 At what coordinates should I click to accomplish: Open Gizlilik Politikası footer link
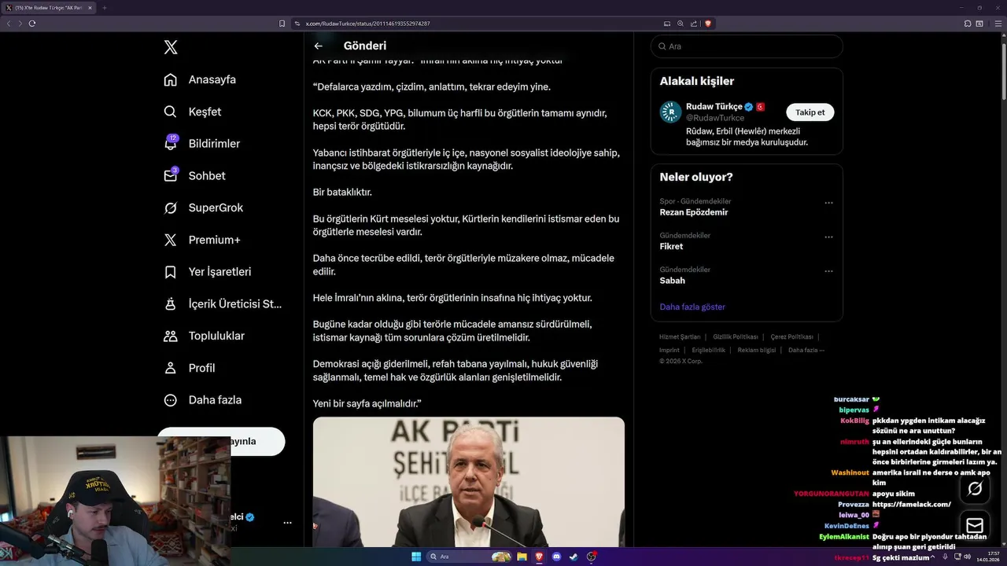[736, 336]
